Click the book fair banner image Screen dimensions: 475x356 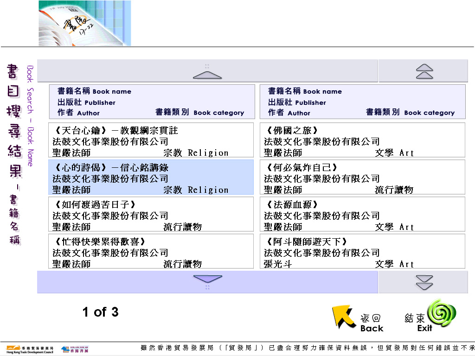[x=84, y=23]
